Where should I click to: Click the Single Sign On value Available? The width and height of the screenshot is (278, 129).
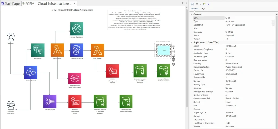(229, 113)
